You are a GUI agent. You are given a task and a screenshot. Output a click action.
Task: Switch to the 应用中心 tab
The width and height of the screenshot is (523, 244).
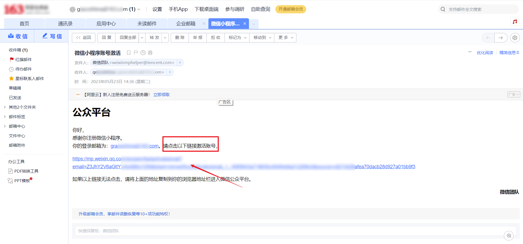(x=106, y=24)
